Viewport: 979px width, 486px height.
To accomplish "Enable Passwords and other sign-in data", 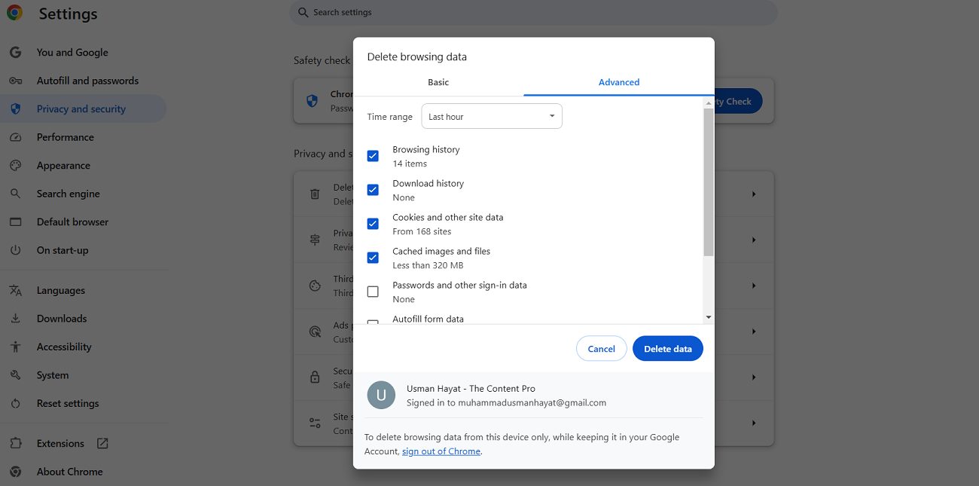I will click(x=373, y=291).
